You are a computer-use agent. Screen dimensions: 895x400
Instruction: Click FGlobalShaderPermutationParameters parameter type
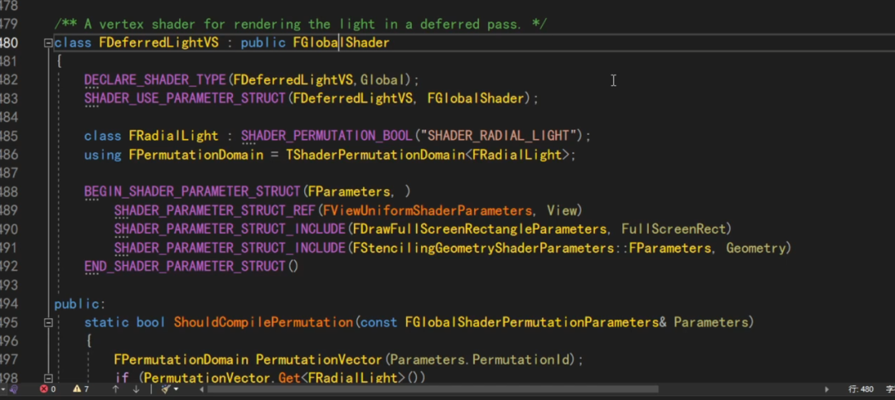coord(532,322)
